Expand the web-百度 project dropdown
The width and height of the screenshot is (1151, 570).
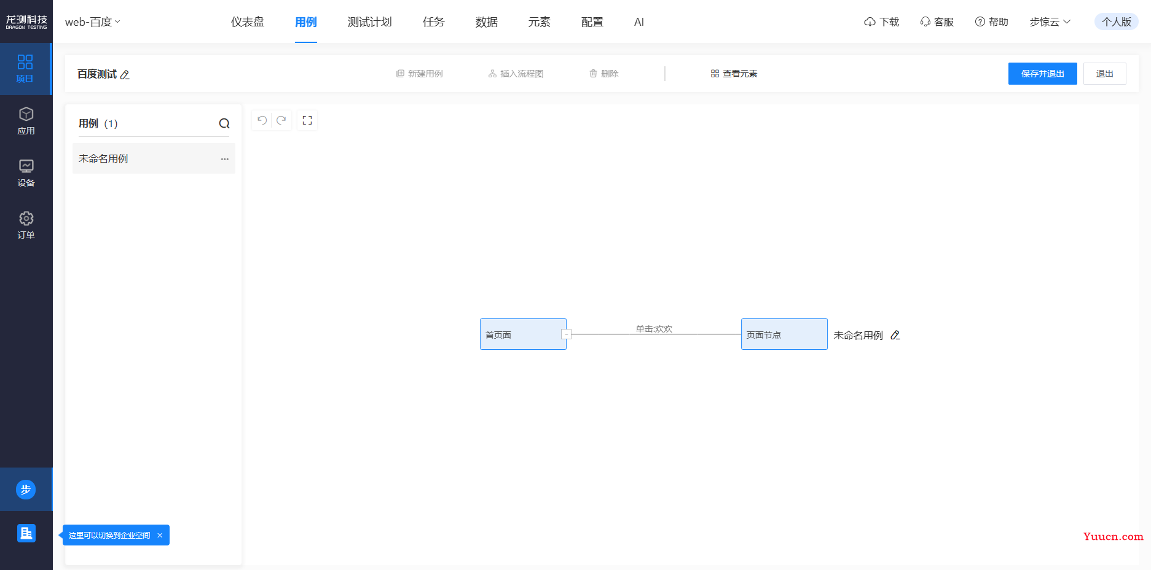pyautogui.click(x=93, y=22)
